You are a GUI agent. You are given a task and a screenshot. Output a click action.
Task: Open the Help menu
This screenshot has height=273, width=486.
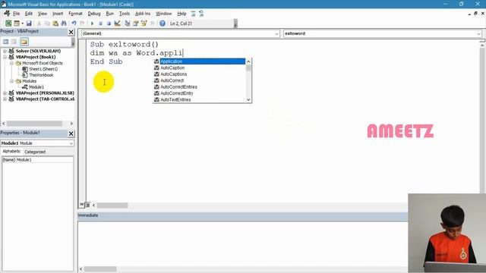tap(181, 14)
